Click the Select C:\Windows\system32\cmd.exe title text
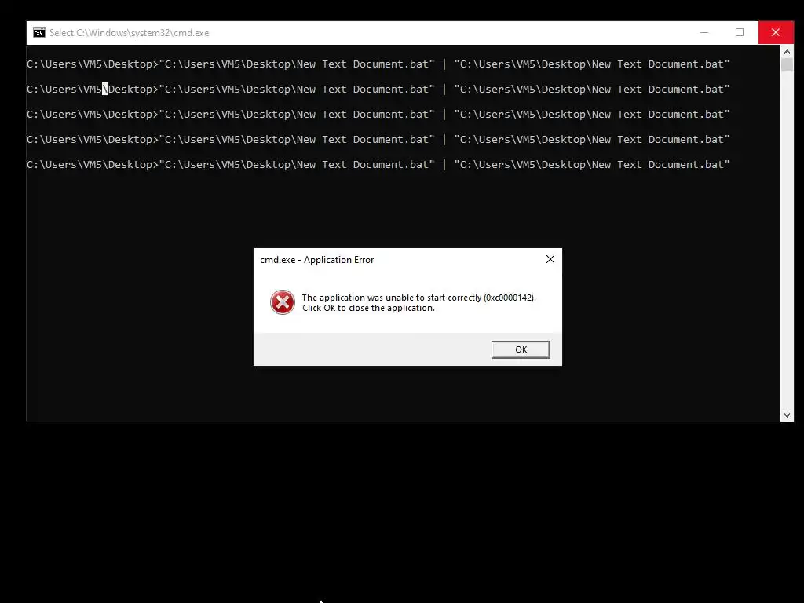 click(130, 33)
